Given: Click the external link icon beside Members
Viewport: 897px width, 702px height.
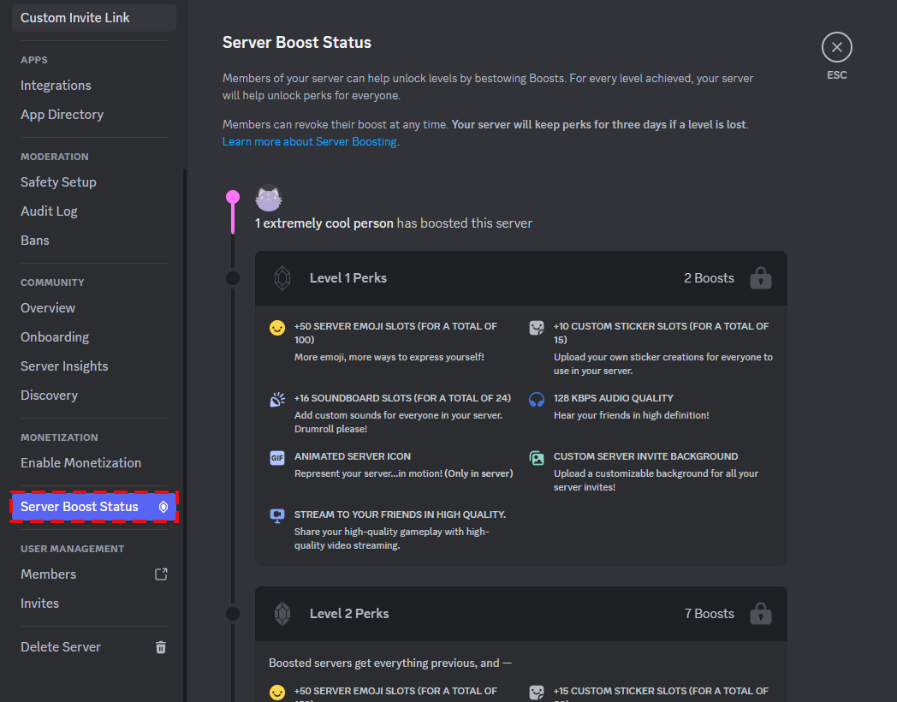Looking at the screenshot, I should (160, 574).
